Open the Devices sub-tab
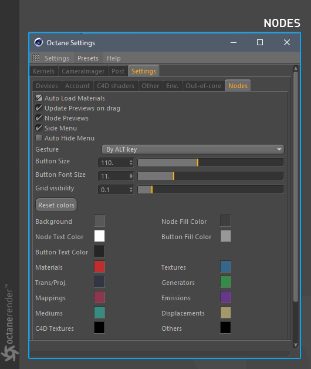The width and height of the screenshot is (311, 369). point(47,86)
